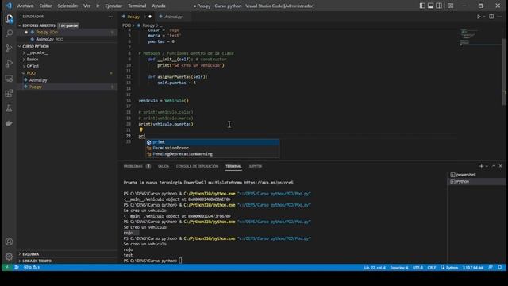Create a new terminal with plus icon
This screenshot has width=508, height=286.
[481, 166]
